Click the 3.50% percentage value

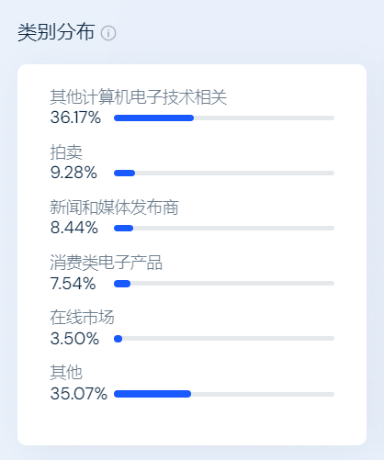coord(74,339)
